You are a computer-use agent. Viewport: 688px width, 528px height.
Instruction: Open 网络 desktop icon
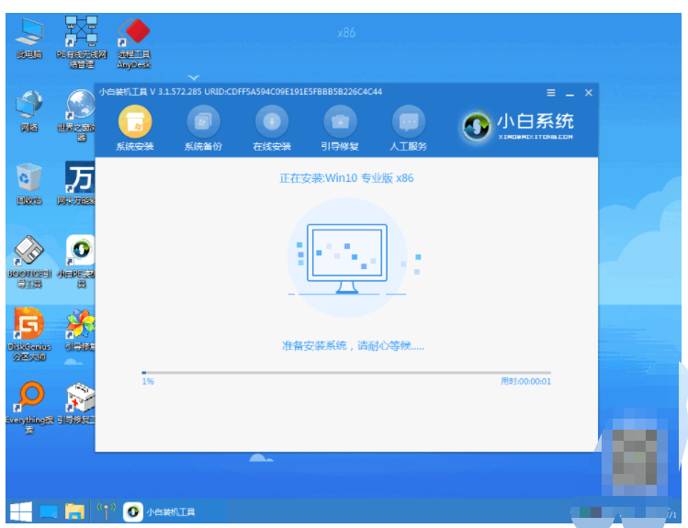tap(29, 111)
